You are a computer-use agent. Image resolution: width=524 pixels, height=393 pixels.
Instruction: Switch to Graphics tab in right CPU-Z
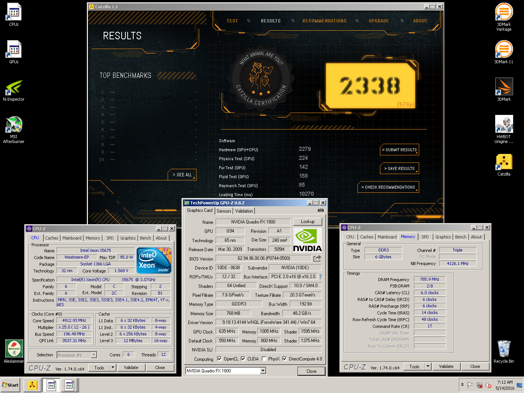(x=443, y=237)
